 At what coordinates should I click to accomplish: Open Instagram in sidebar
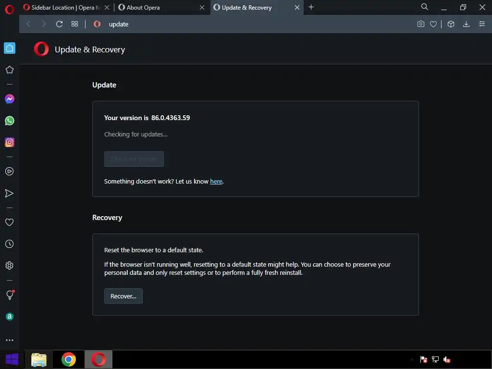(x=10, y=142)
